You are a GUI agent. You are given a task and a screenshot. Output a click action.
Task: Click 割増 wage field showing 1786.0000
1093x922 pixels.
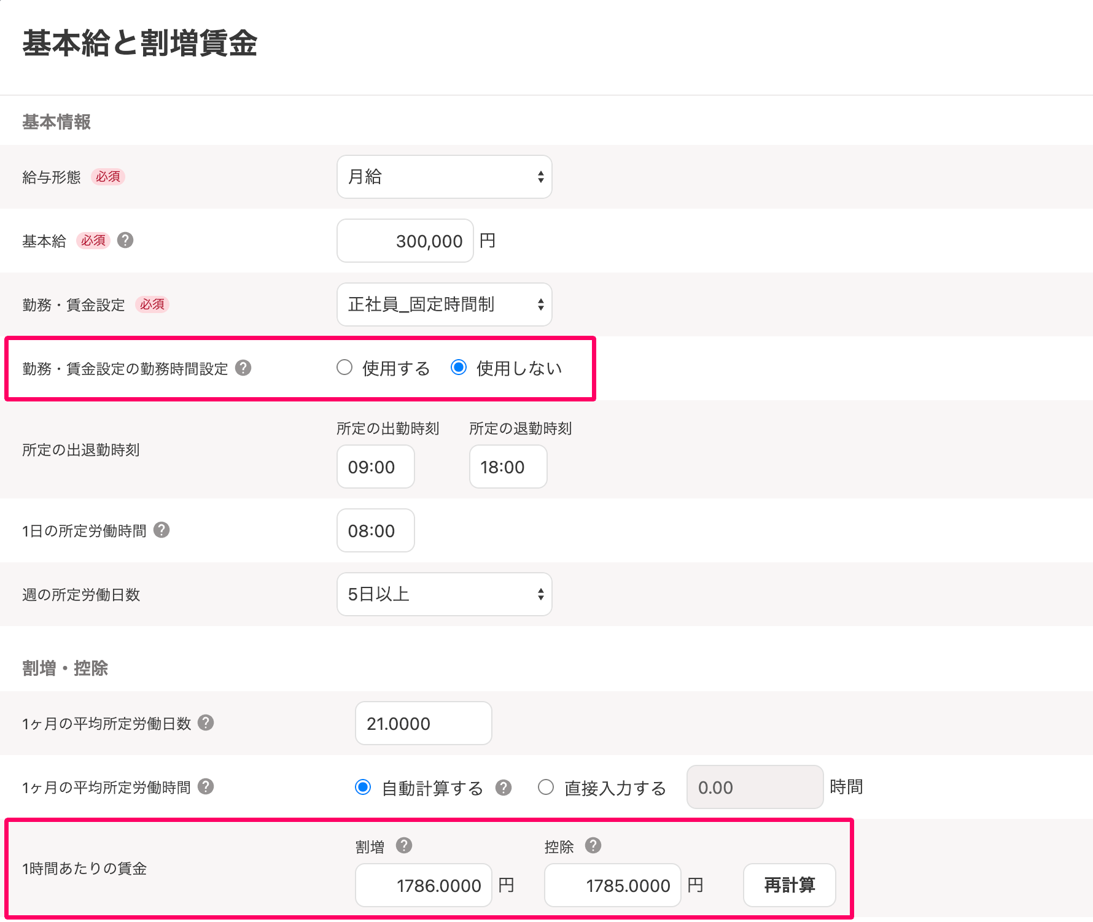point(424,885)
